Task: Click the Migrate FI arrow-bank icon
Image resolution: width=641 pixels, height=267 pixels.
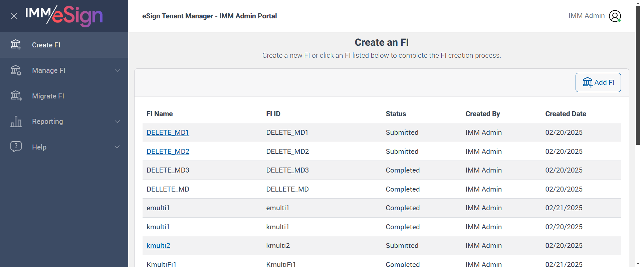Action: pyautogui.click(x=16, y=96)
